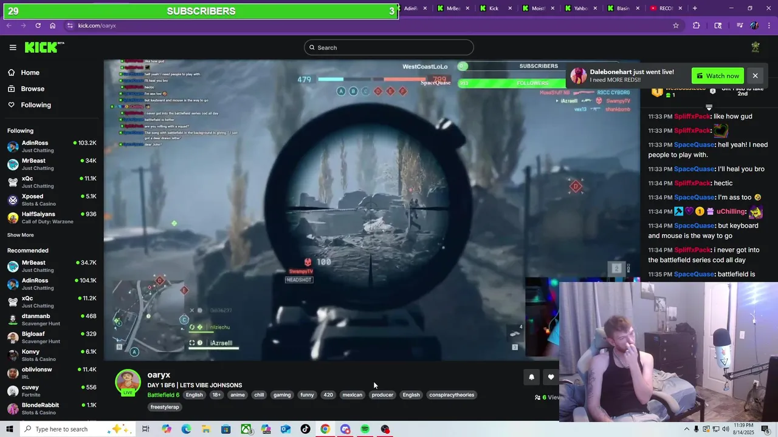This screenshot has width=778, height=437.
Task: Open Spotify from the taskbar
Action: point(365,429)
